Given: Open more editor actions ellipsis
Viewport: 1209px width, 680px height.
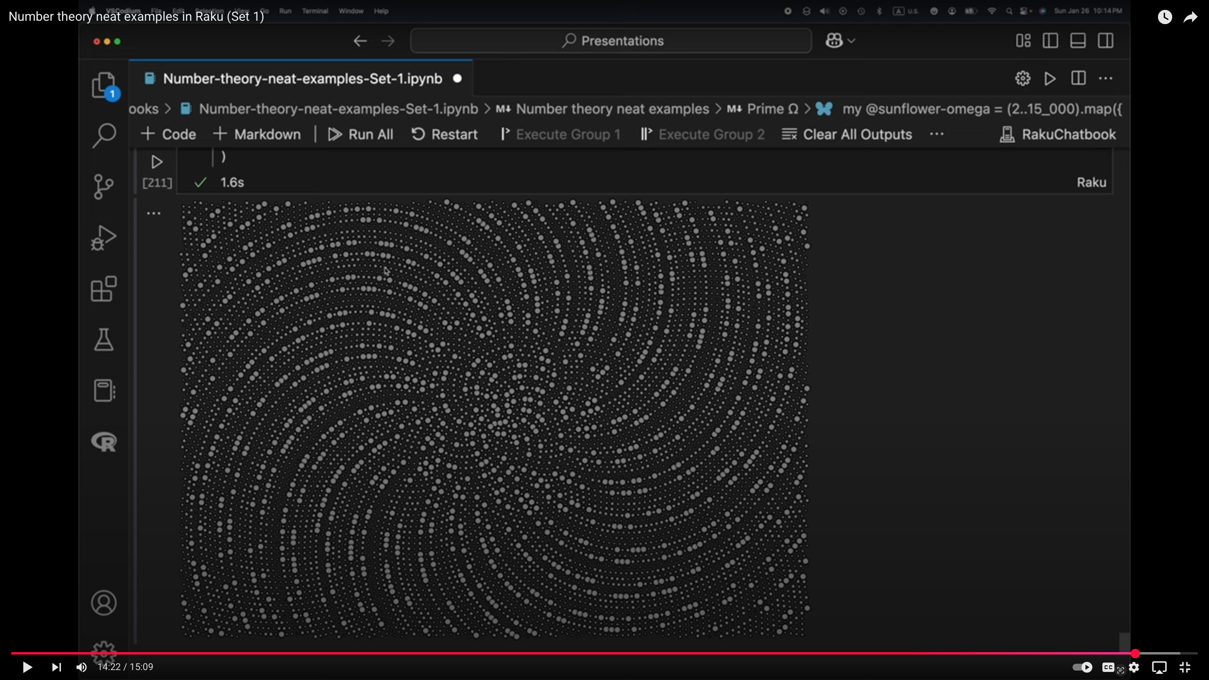Looking at the screenshot, I should (1106, 78).
